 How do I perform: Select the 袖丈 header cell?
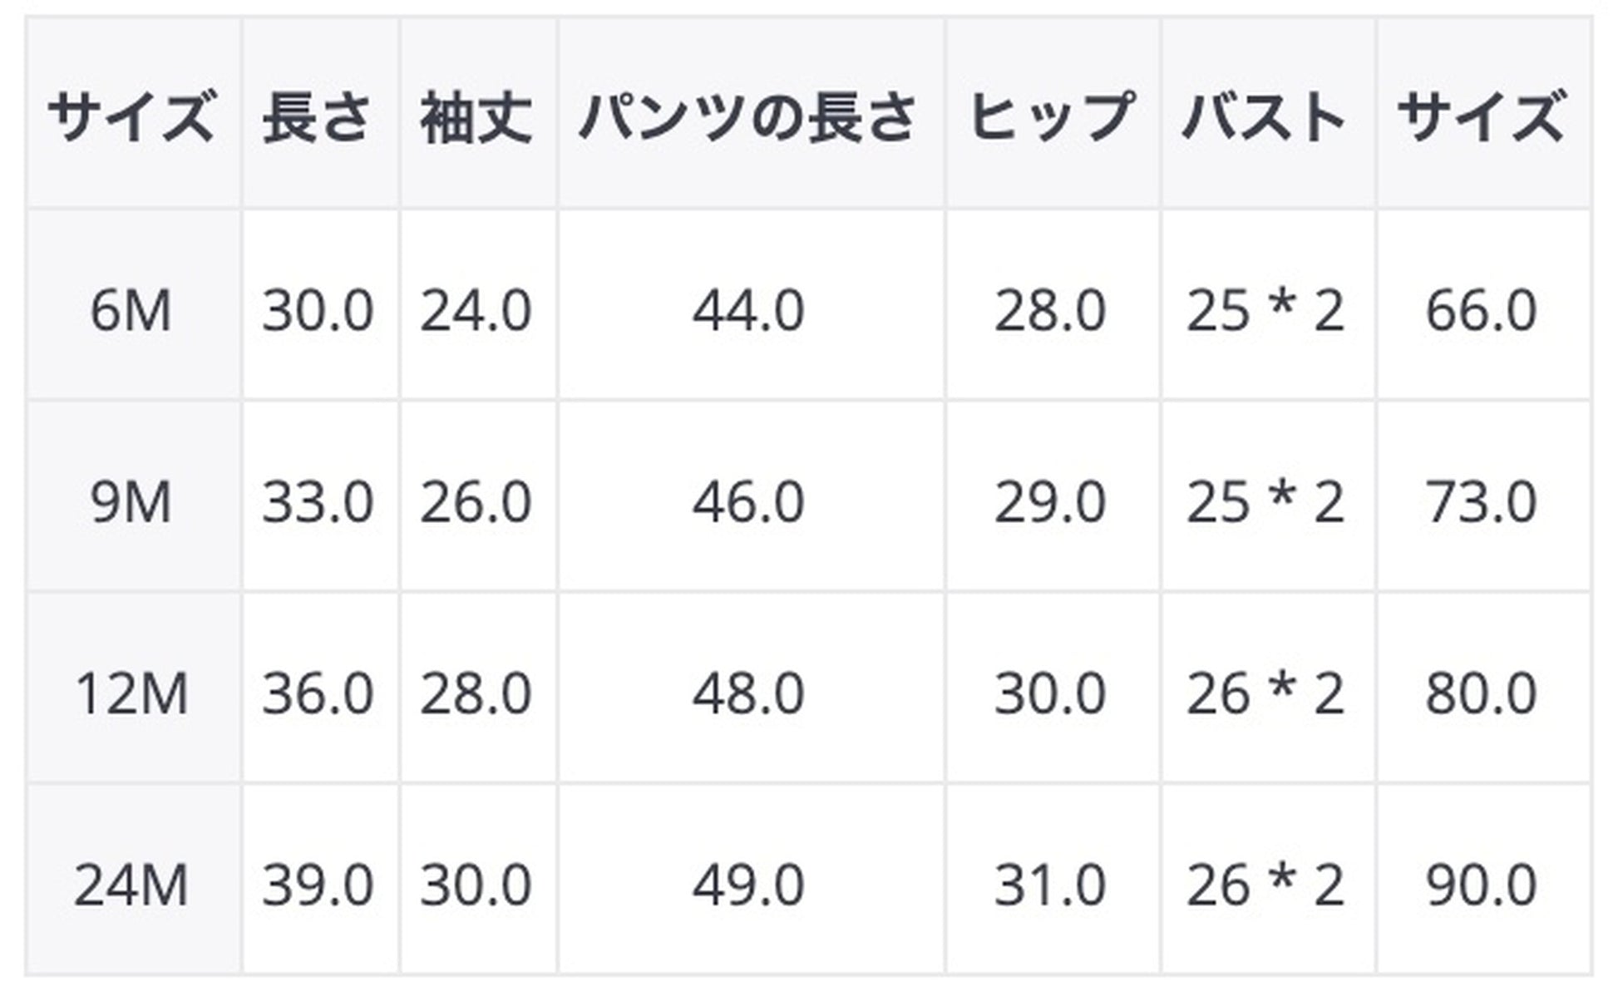click(476, 115)
